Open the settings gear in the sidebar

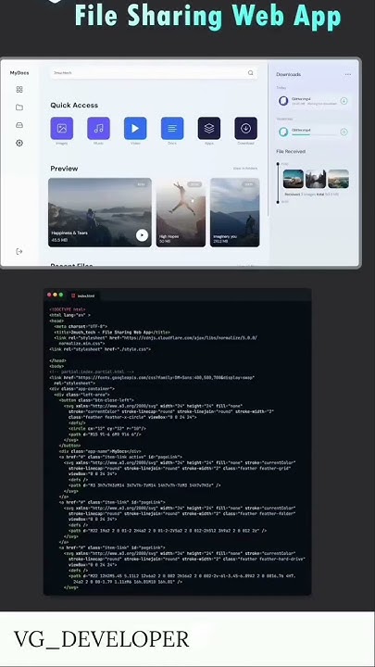[x=19, y=143]
